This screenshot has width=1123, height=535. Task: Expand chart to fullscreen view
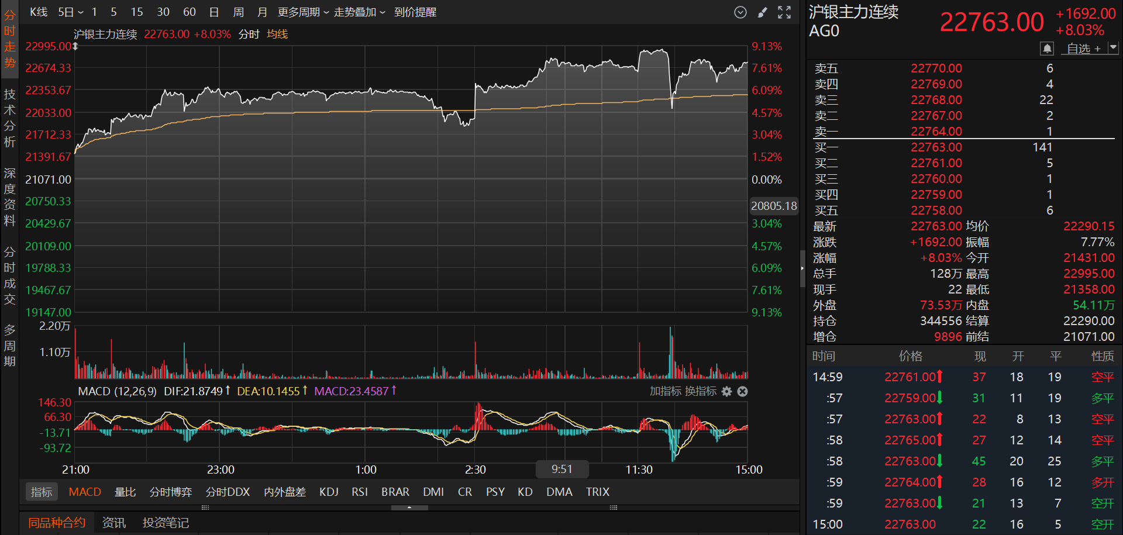pos(784,12)
